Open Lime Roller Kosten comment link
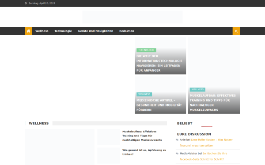The image size is (265, 165). click(x=206, y=143)
